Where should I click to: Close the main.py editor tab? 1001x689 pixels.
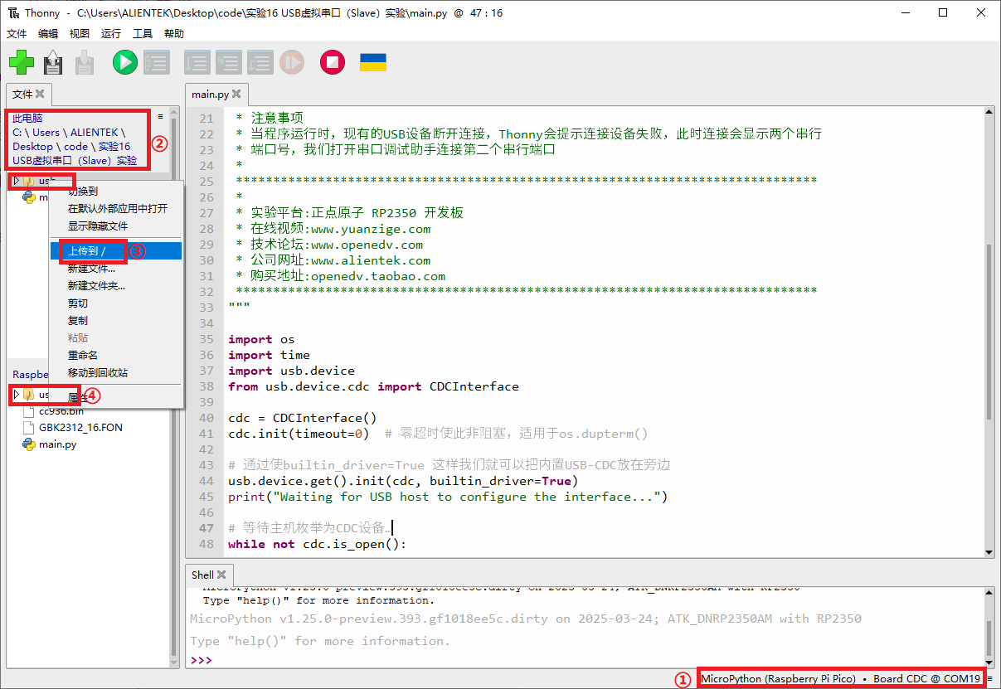pos(236,94)
